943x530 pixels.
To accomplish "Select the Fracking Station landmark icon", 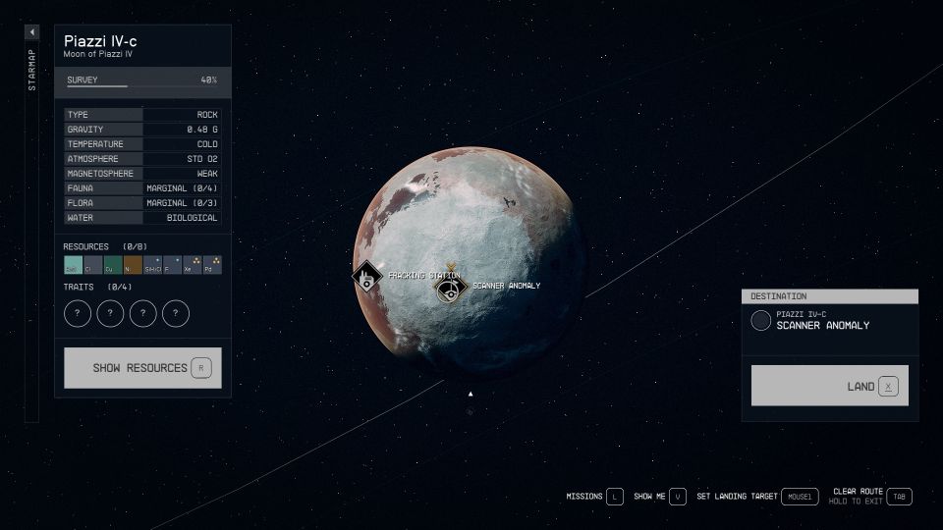I will tap(366, 277).
